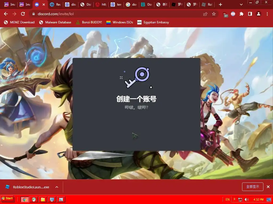The height and width of the screenshot is (204, 273).
Task: Open the extension with the 37 badge
Action: (x=225, y=14)
